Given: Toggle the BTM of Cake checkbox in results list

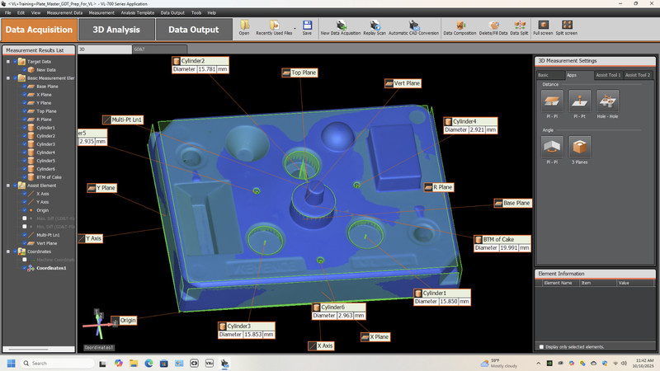Looking at the screenshot, I should 25,177.
